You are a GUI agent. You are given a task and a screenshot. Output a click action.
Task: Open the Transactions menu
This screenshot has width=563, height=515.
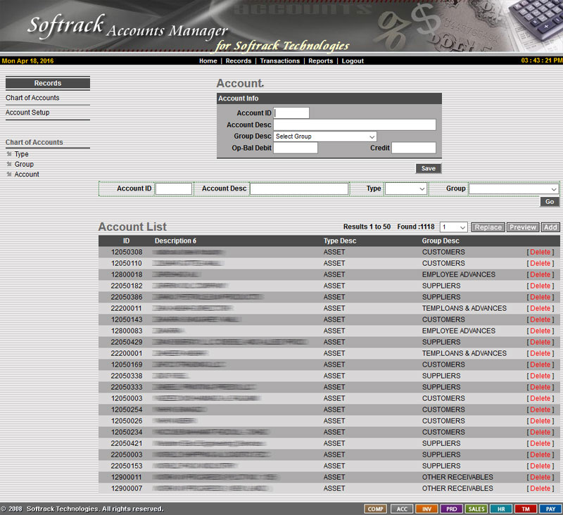(279, 61)
